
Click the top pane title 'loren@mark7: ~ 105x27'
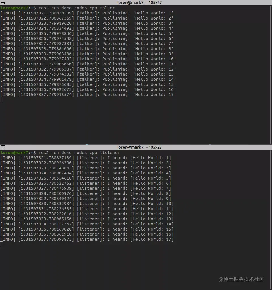coord(139,3)
